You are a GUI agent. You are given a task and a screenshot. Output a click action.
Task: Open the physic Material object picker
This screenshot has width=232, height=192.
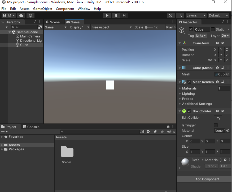pos(228,130)
